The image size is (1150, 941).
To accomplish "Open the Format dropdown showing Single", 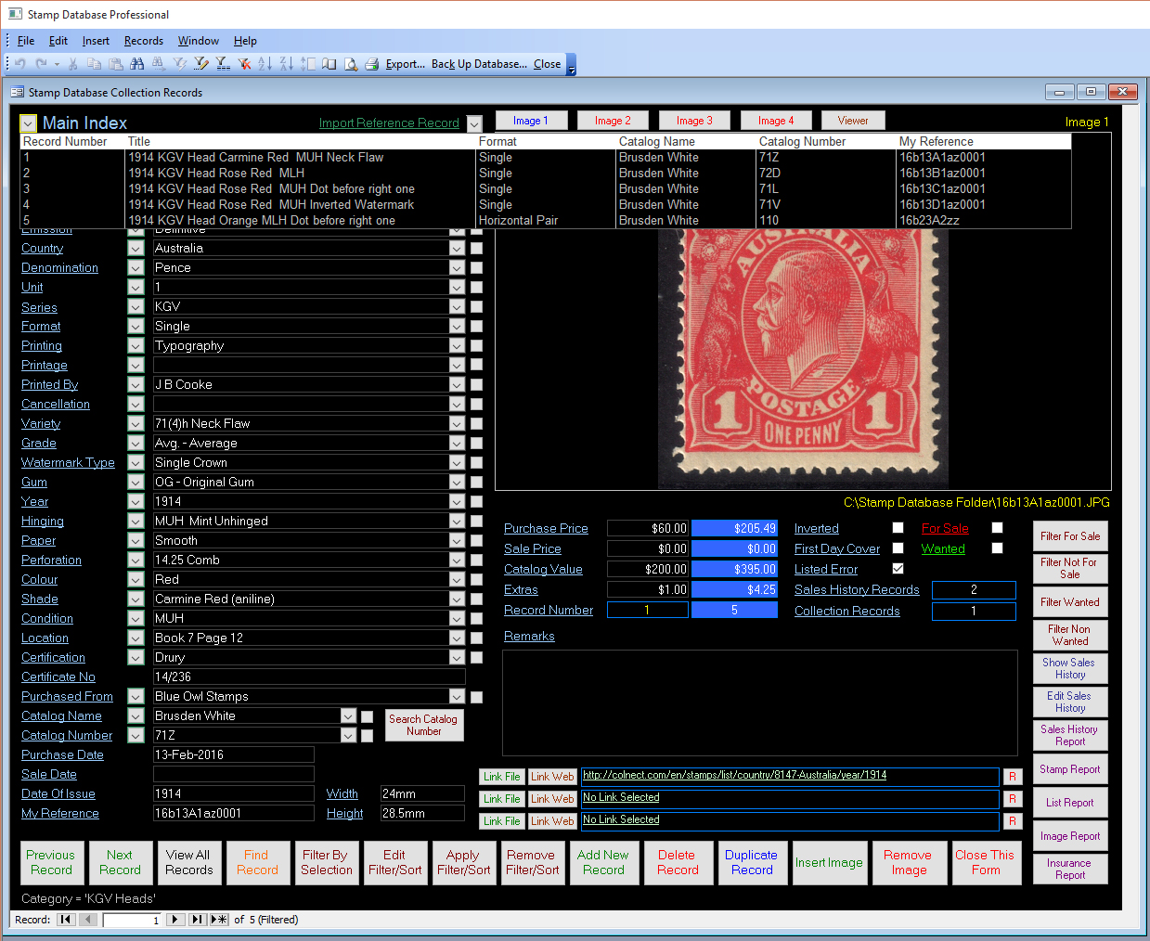I will coord(456,327).
